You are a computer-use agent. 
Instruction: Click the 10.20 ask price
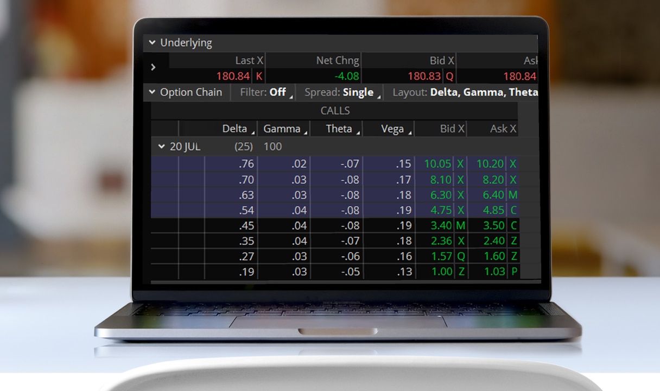[490, 164]
